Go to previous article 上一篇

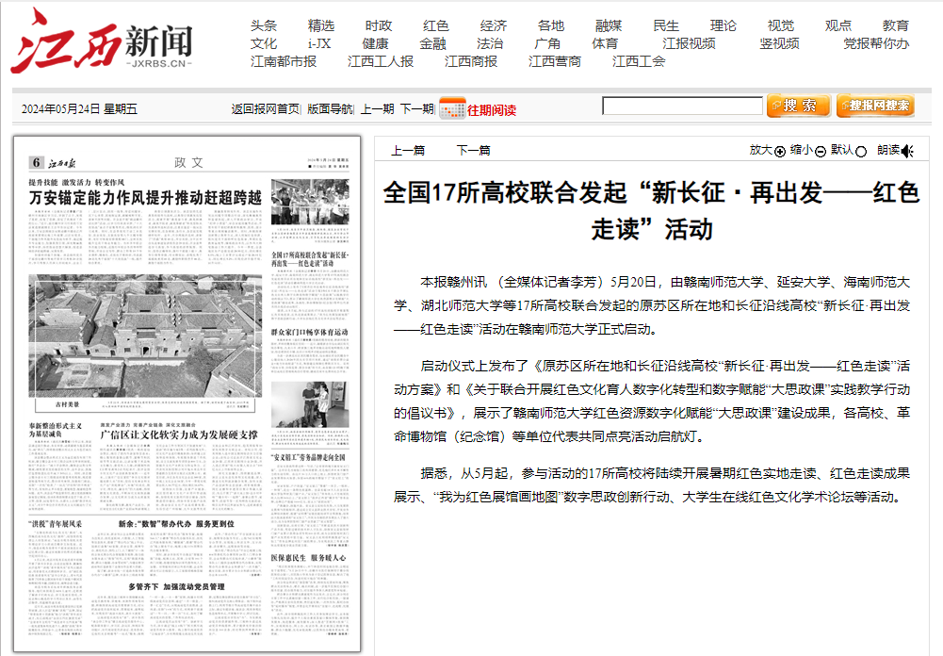coord(408,151)
